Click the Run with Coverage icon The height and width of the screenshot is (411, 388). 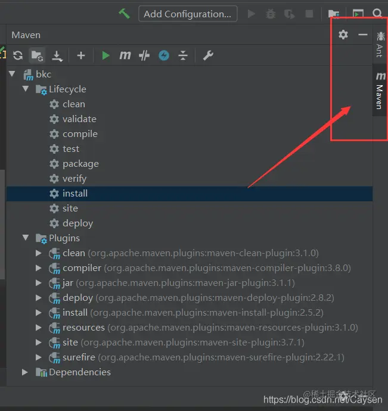pos(289,14)
